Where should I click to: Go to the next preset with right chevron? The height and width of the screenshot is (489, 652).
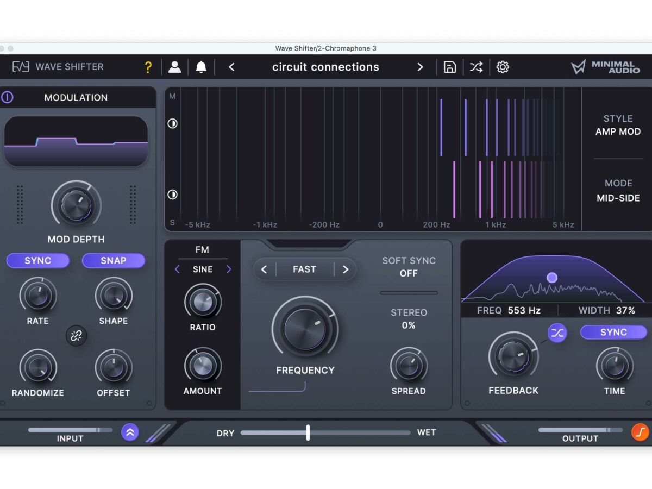click(420, 67)
